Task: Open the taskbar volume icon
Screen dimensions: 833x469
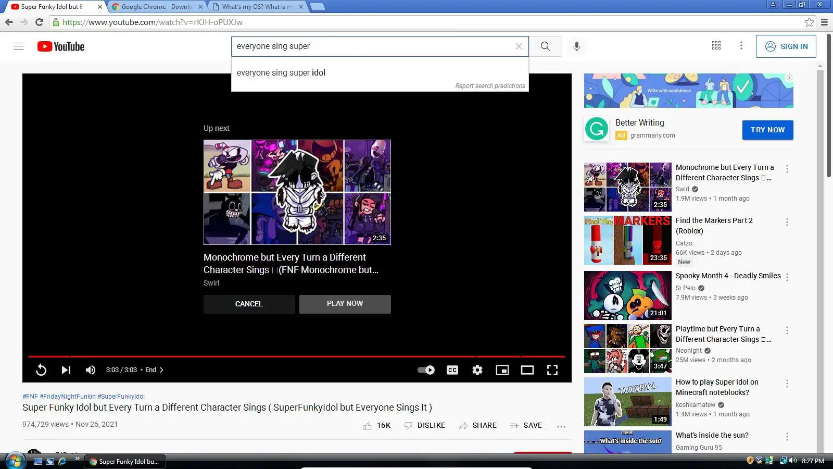Action: tap(793, 461)
